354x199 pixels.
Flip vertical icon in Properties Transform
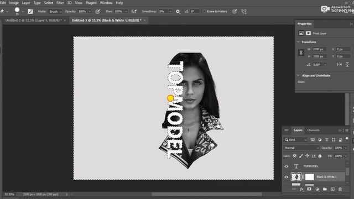(347, 65)
